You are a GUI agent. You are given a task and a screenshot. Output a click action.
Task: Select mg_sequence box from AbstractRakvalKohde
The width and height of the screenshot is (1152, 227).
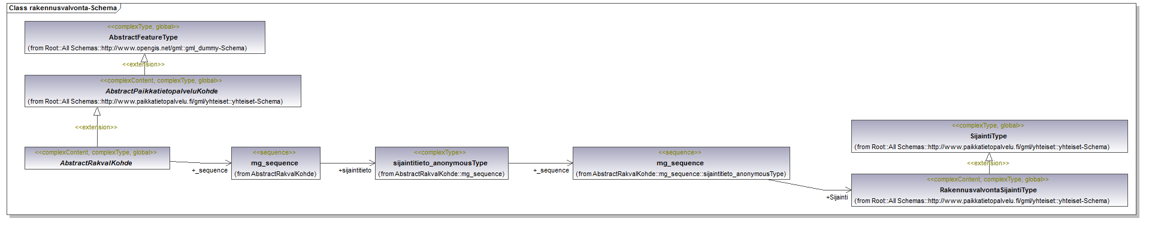coord(276,163)
